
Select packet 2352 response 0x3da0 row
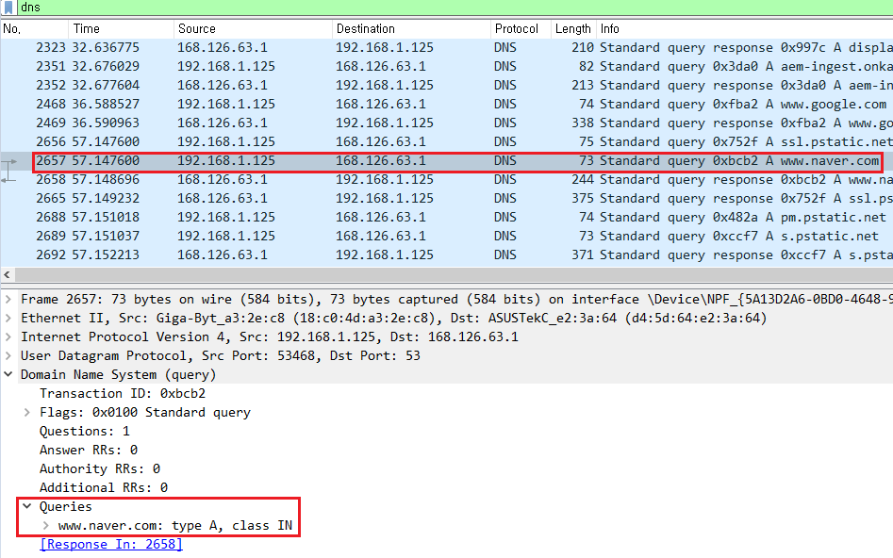coord(447,86)
